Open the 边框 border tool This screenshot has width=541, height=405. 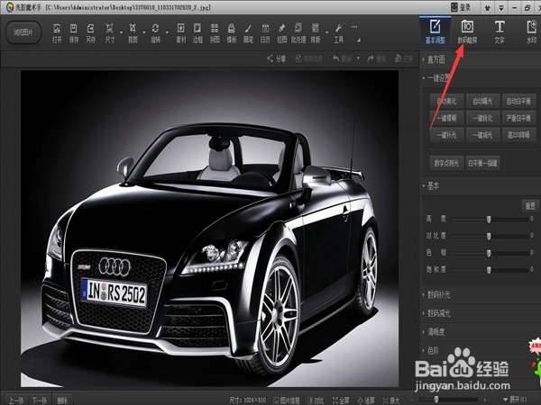point(197,33)
